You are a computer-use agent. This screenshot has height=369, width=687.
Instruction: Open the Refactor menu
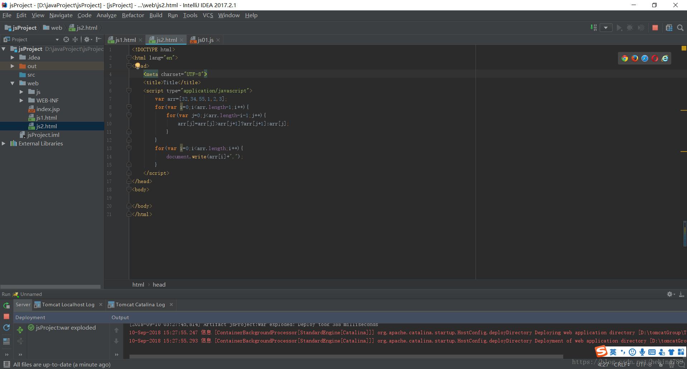click(x=133, y=15)
